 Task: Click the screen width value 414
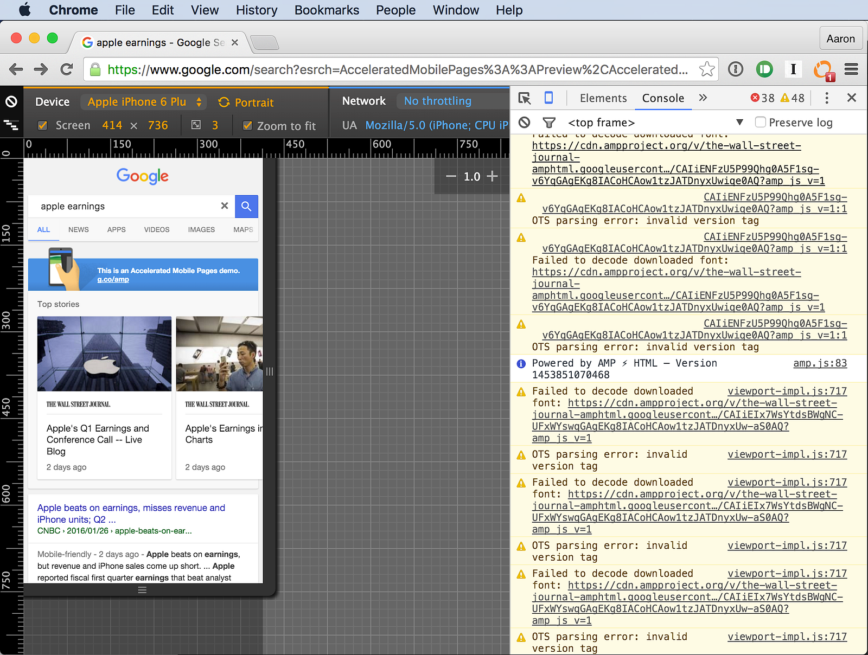pyautogui.click(x=112, y=125)
